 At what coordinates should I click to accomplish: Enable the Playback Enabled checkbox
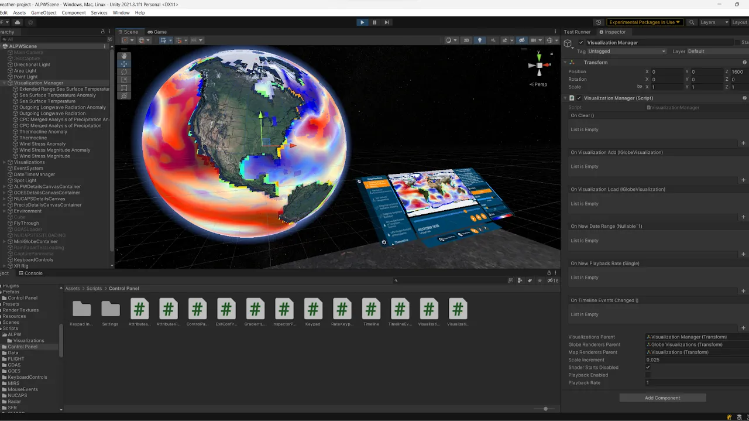click(x=647, y=375)
